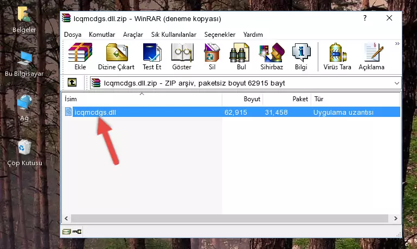Close the WinRAR window
This screenshot has height=249, width=417.
tap(389, 18)
